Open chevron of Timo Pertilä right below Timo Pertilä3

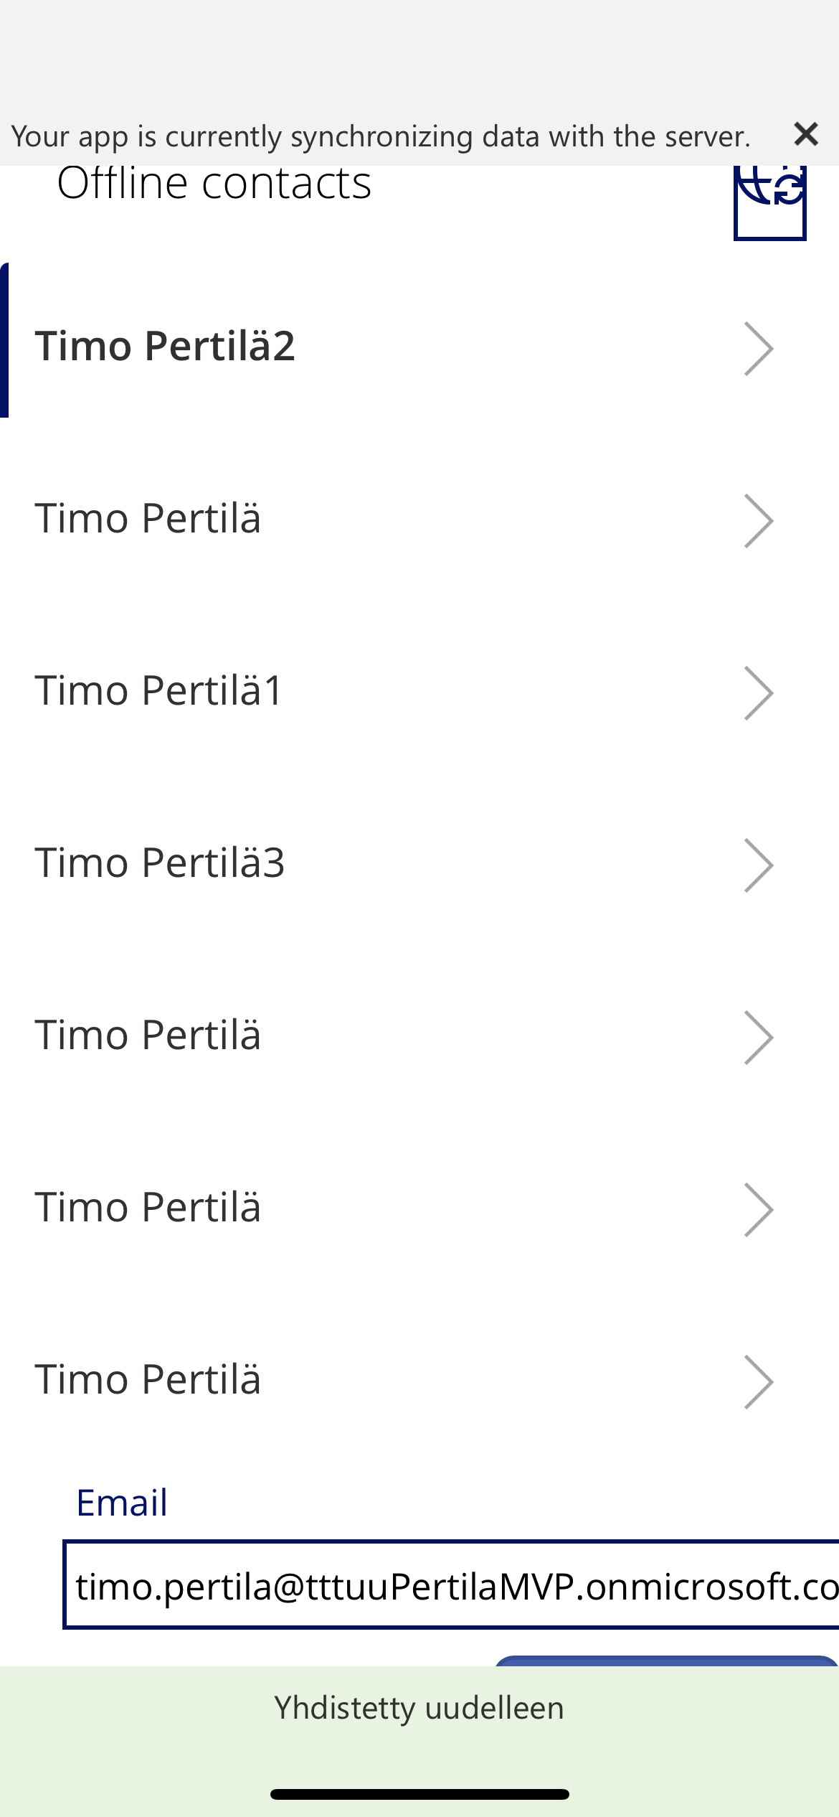pyautogui.click(x=759, y=1038)
